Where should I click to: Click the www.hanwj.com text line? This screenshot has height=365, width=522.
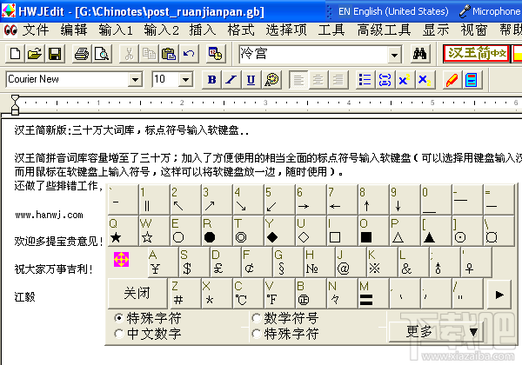pos(49,215)
